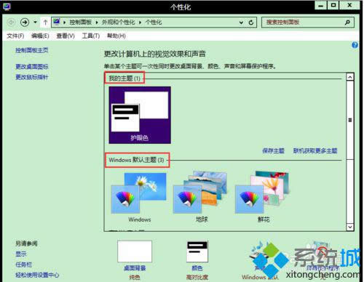This screenshot has width=364, height=282.
Task: Click the forward navigation arrow
Action: tap(25, 23)
